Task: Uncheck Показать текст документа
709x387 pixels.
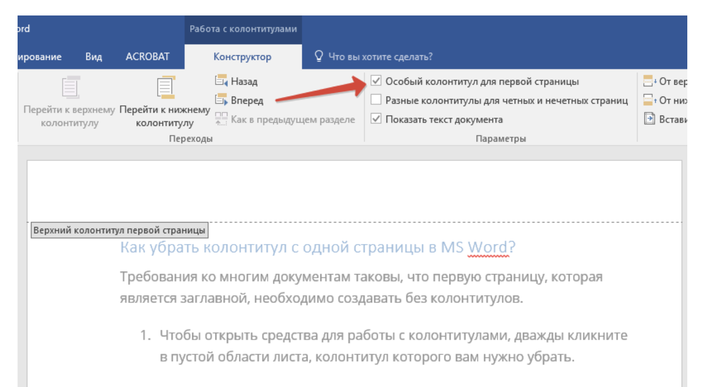Action: [x=376, y=119]
